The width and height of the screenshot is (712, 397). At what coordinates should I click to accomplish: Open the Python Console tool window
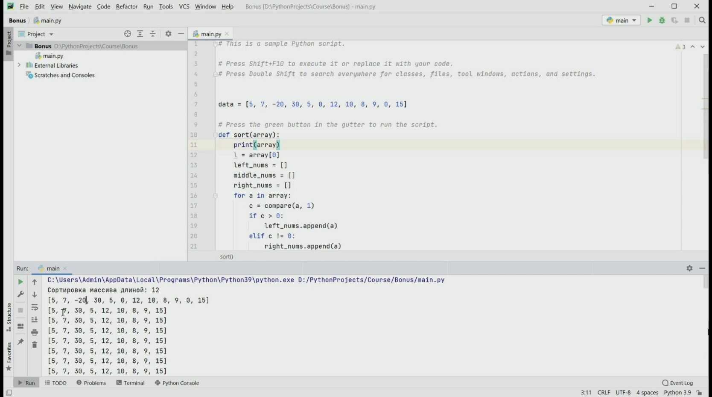point(177,383)
